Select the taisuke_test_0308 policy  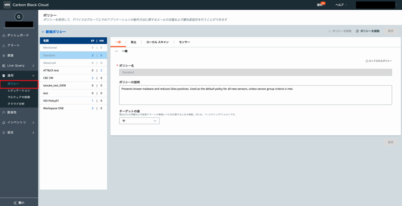click(x=73, y=85)
